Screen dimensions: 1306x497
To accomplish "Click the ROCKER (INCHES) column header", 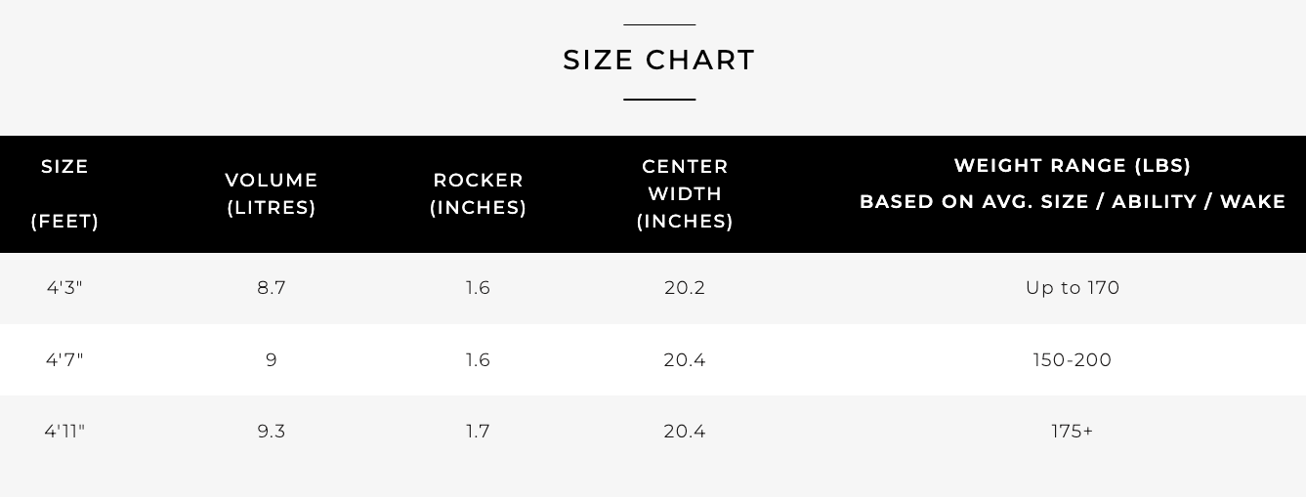I will (479, 194).
